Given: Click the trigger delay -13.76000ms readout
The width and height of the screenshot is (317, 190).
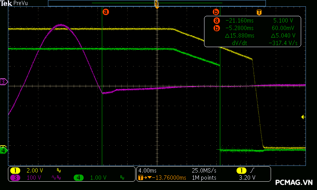Looking at the screenshot, I should 162,178.
